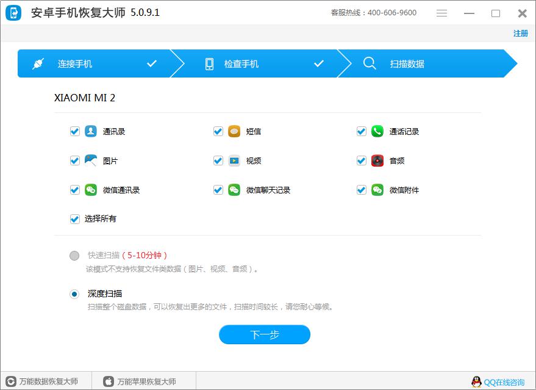Click the green 通话记录 phone icon
The height and width of the screenshot is (390, 536).
tap(377, 131)
